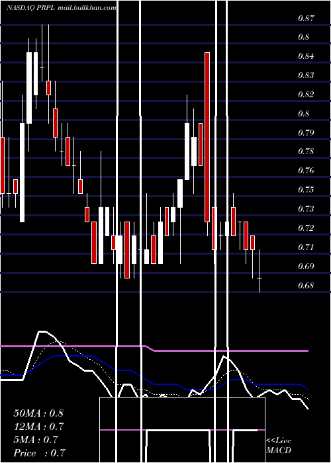331x463 pixels.
Task: Click the 0.71 price axis label
Action: click(x=306, y=247)
